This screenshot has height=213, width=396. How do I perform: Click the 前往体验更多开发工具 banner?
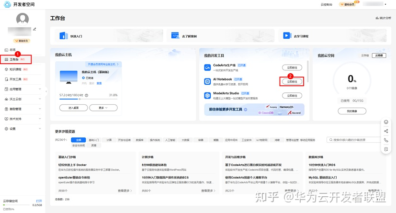tap(254, 110)
